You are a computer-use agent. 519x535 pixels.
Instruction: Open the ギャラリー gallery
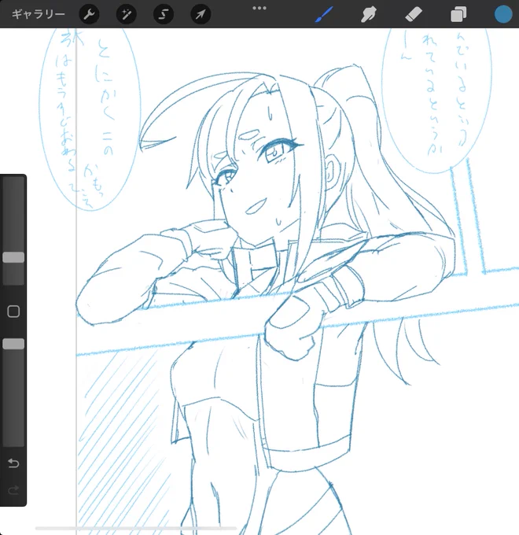[38, 14]
